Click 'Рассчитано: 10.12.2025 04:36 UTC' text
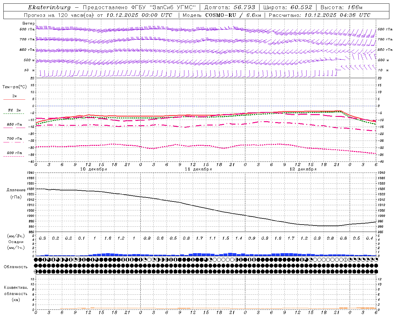The image size is (394, 315). click(320, 15)
